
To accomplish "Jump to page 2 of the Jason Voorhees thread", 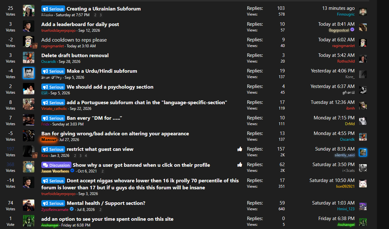I will (102, 171).
